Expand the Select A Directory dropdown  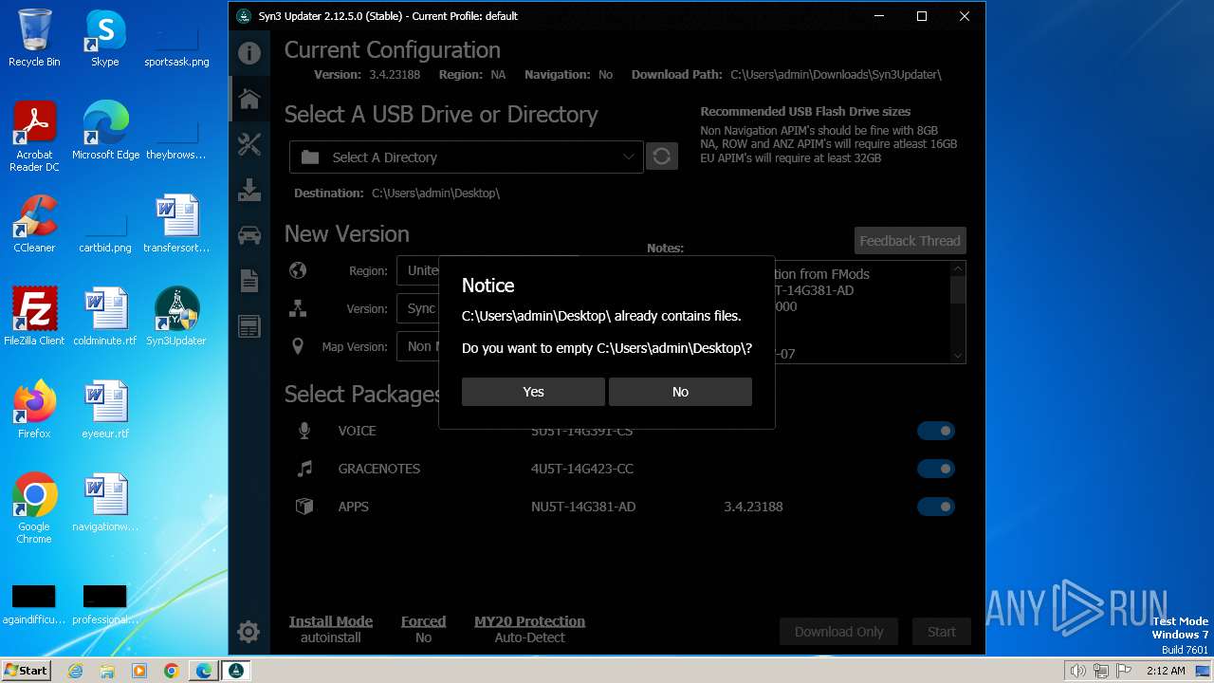[466, 157]
